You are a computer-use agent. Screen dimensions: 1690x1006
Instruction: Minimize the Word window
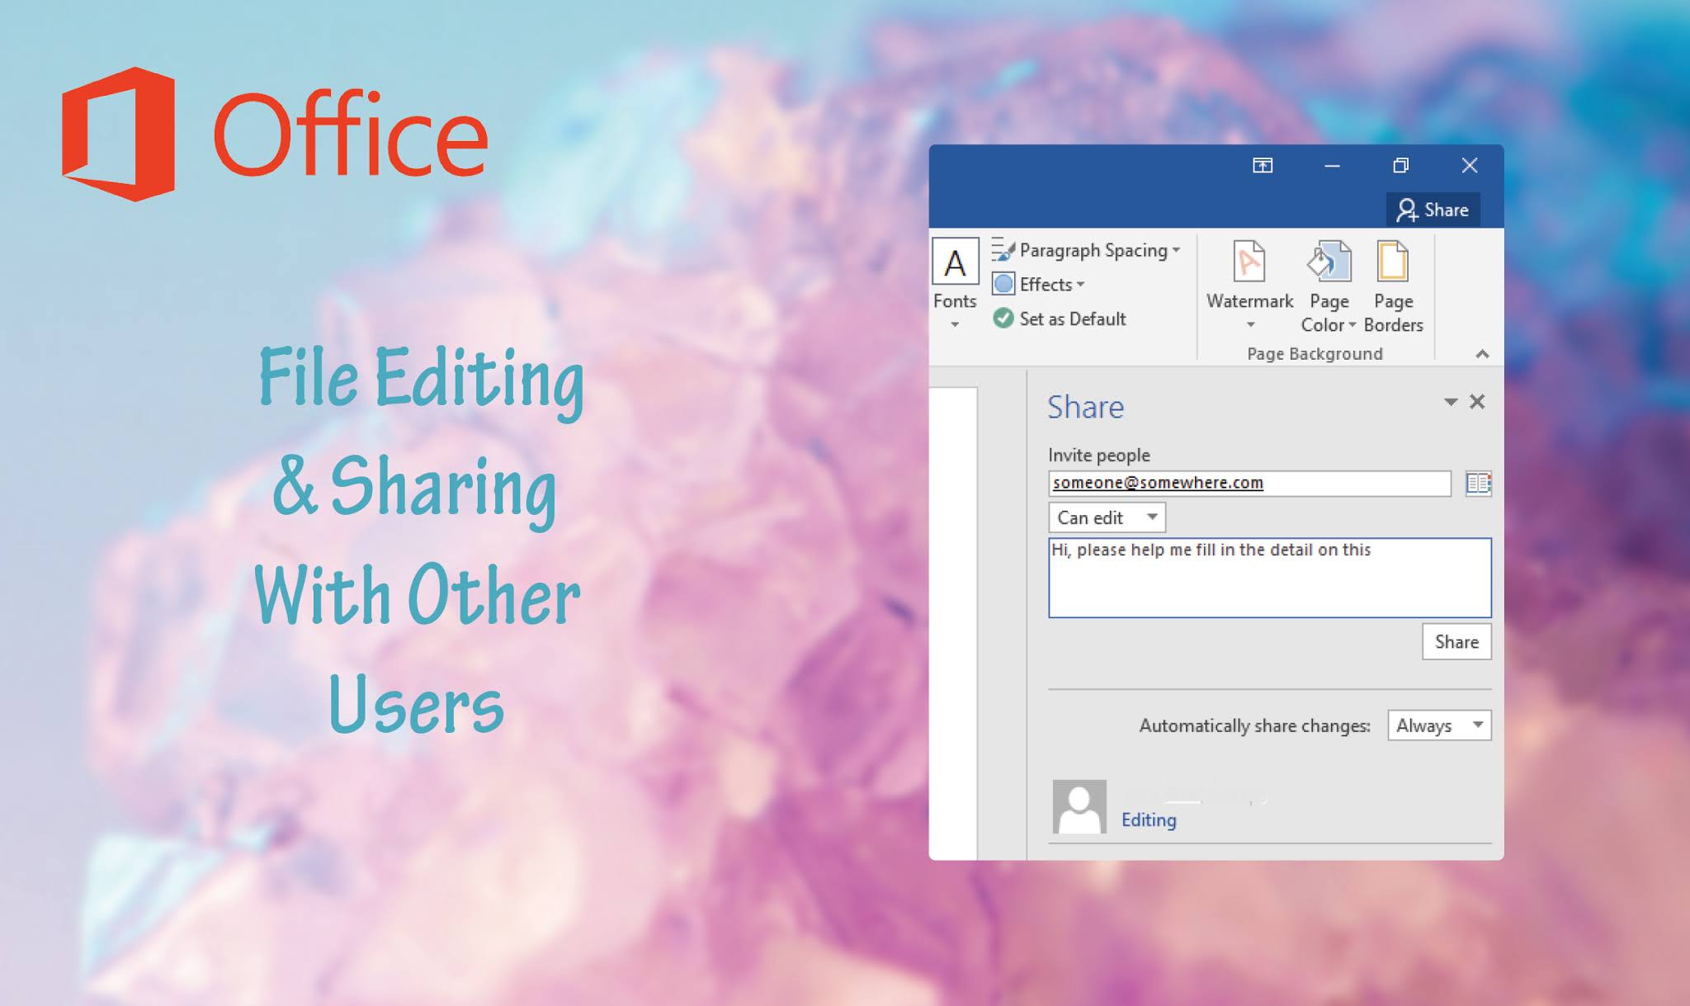(1332, 166)
